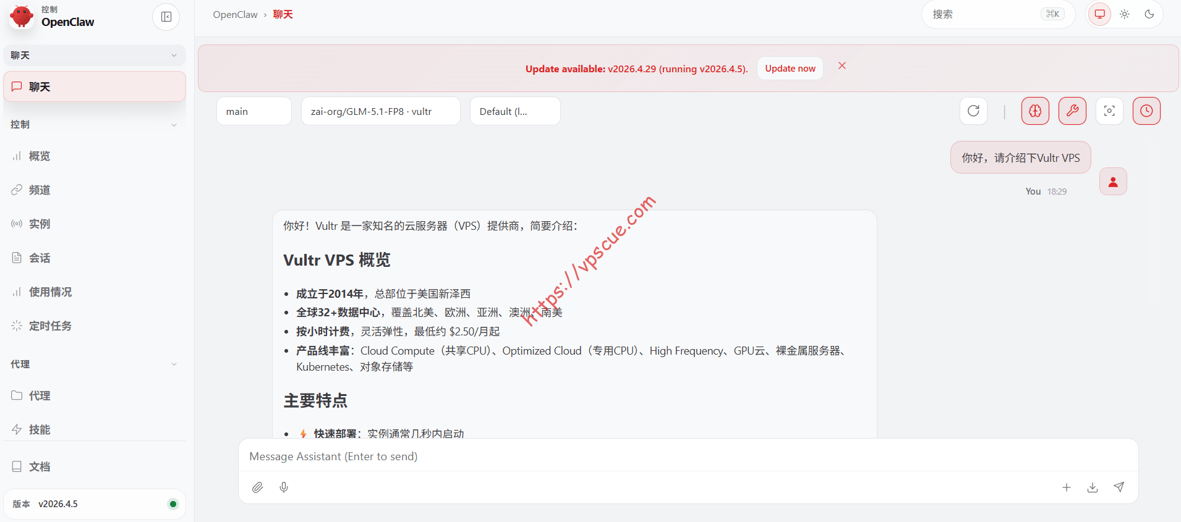1181x522 pixels.
Task: Collapse the sidebar panel icon
Action: pos(166,17)
